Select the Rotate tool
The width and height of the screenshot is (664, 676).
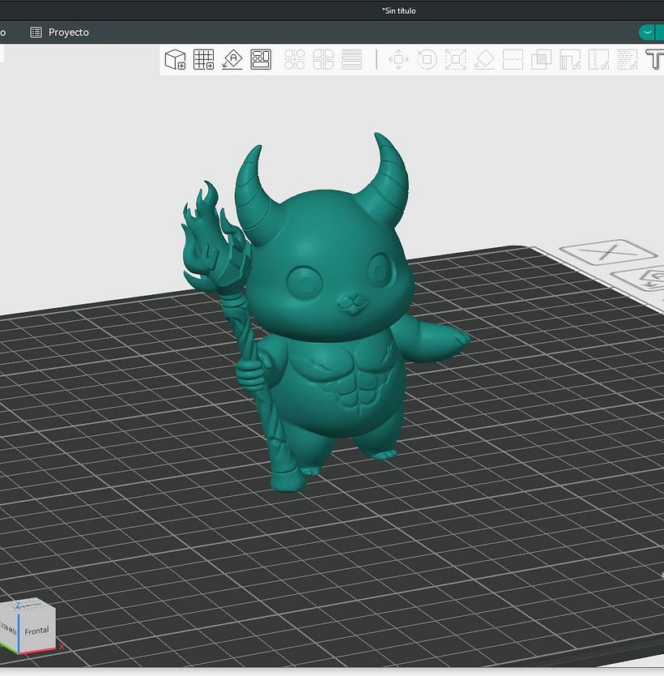tap(427, 59)
